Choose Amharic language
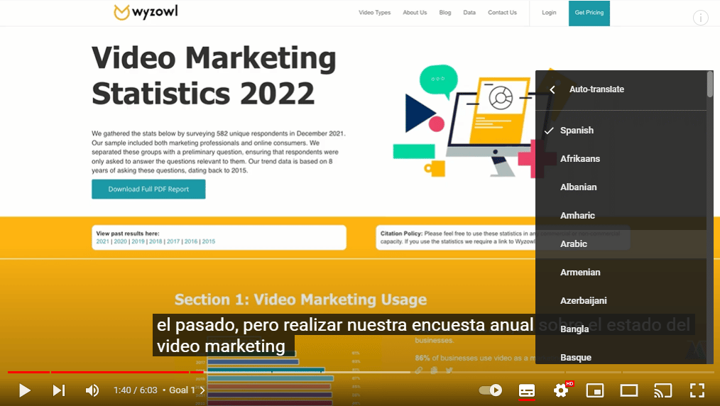The image size is (720, 406). pyautogui.click(x=621, y=216)
